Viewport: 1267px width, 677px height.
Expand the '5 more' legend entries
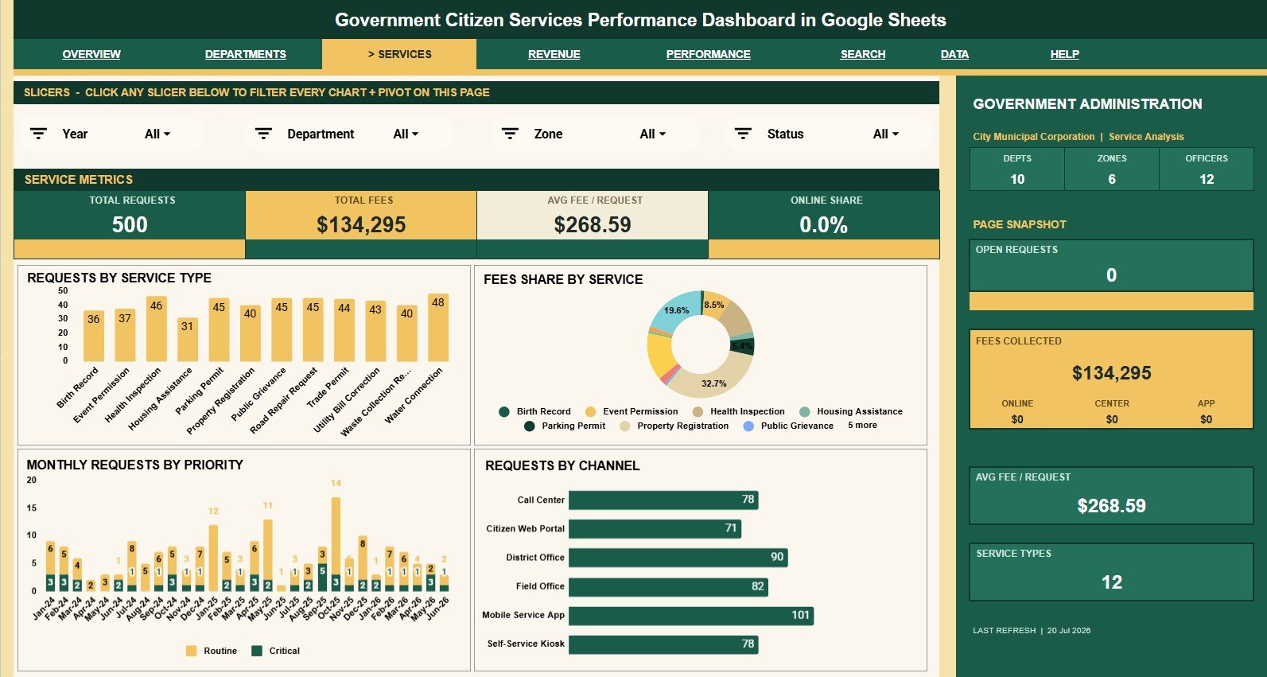point(862,425)
